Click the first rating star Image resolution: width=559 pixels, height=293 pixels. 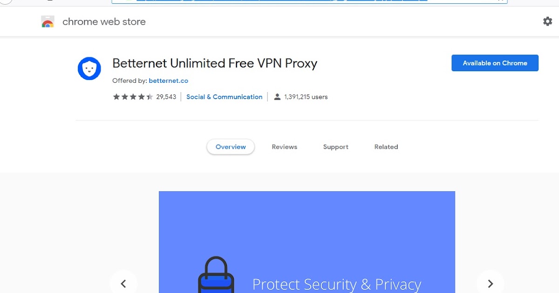tap(116, 96)
